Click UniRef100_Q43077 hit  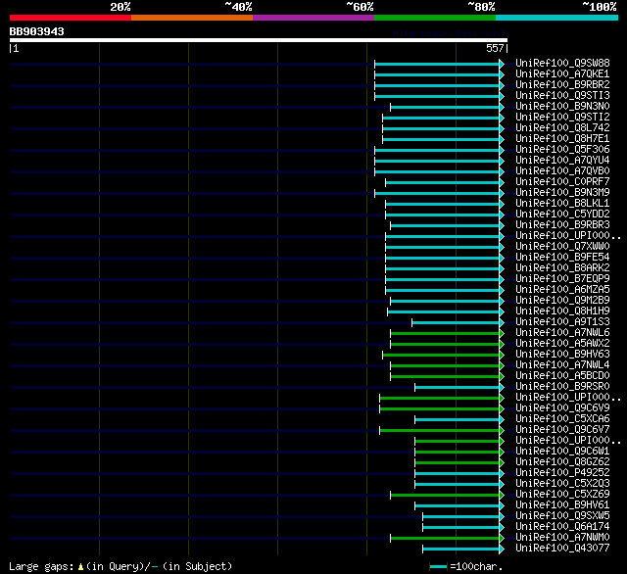(562, 549)
